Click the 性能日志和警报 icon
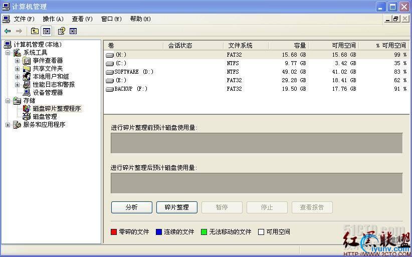412x257 pixels. tap(27, 85)
